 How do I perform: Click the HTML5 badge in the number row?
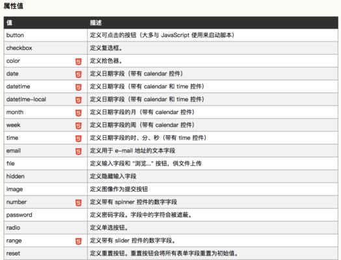click(x=79, y=203)
